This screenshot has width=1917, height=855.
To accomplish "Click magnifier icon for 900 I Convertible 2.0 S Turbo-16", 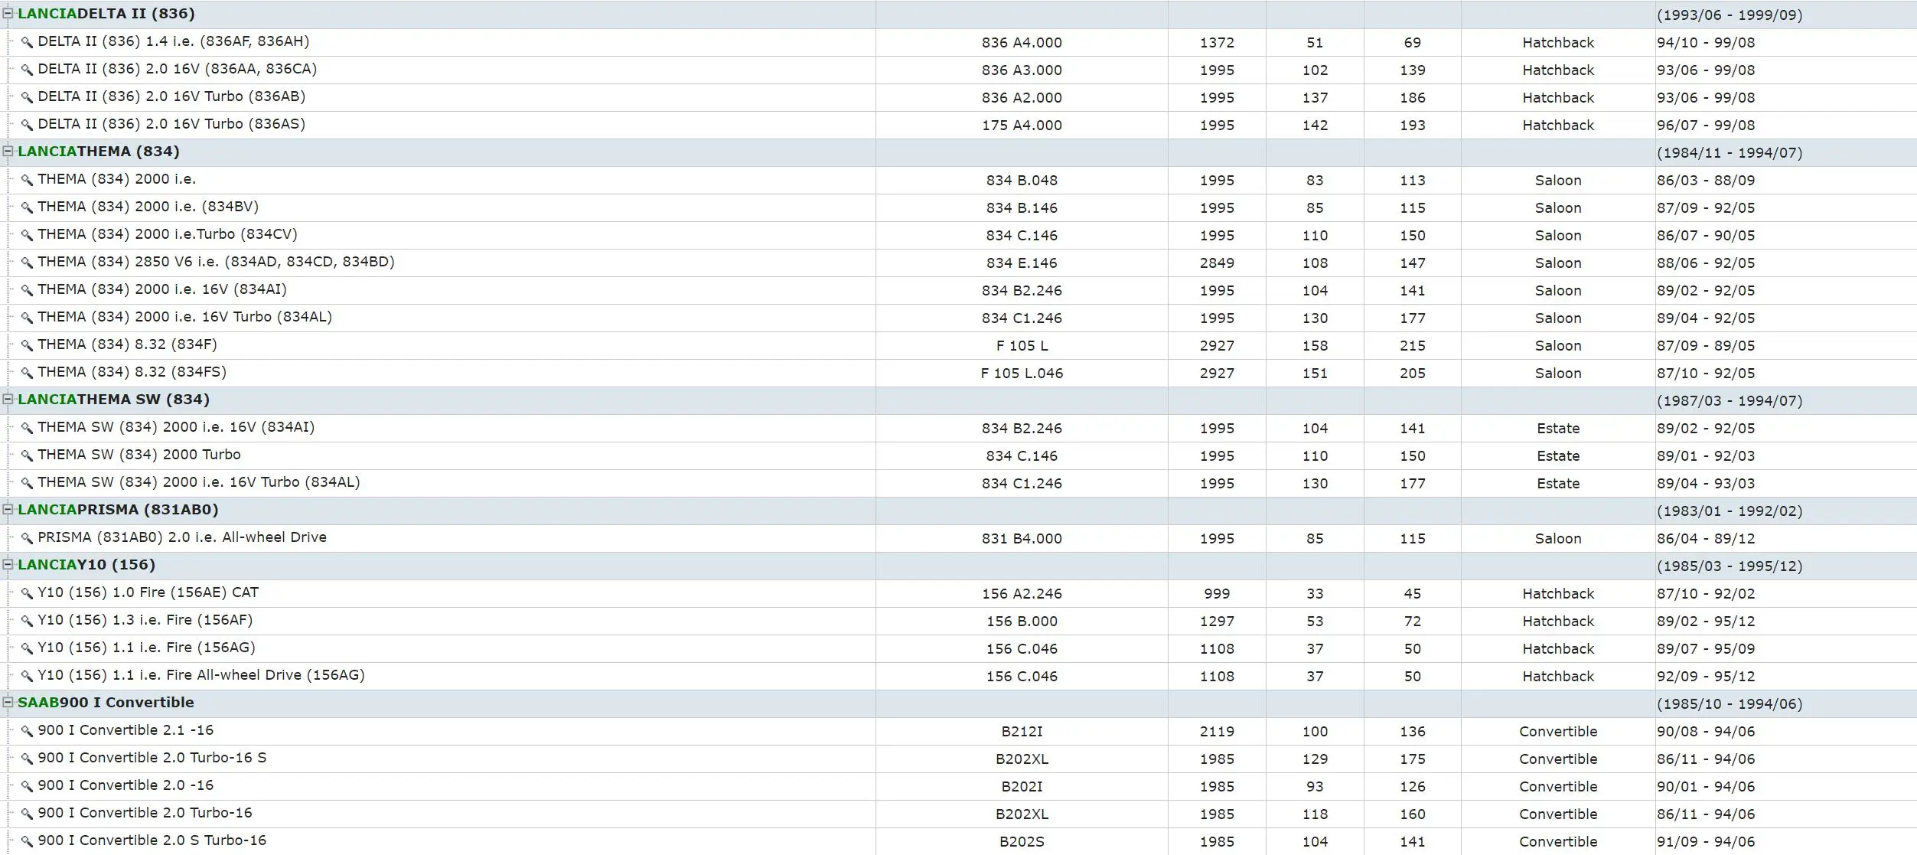I will 27,842.
